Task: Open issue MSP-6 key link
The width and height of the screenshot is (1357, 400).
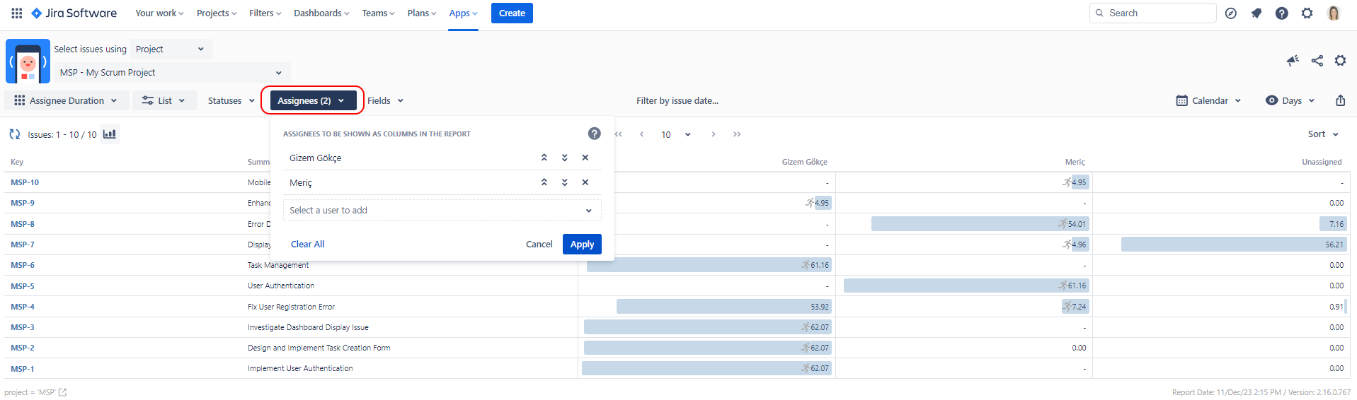Action: pos(23,266)
